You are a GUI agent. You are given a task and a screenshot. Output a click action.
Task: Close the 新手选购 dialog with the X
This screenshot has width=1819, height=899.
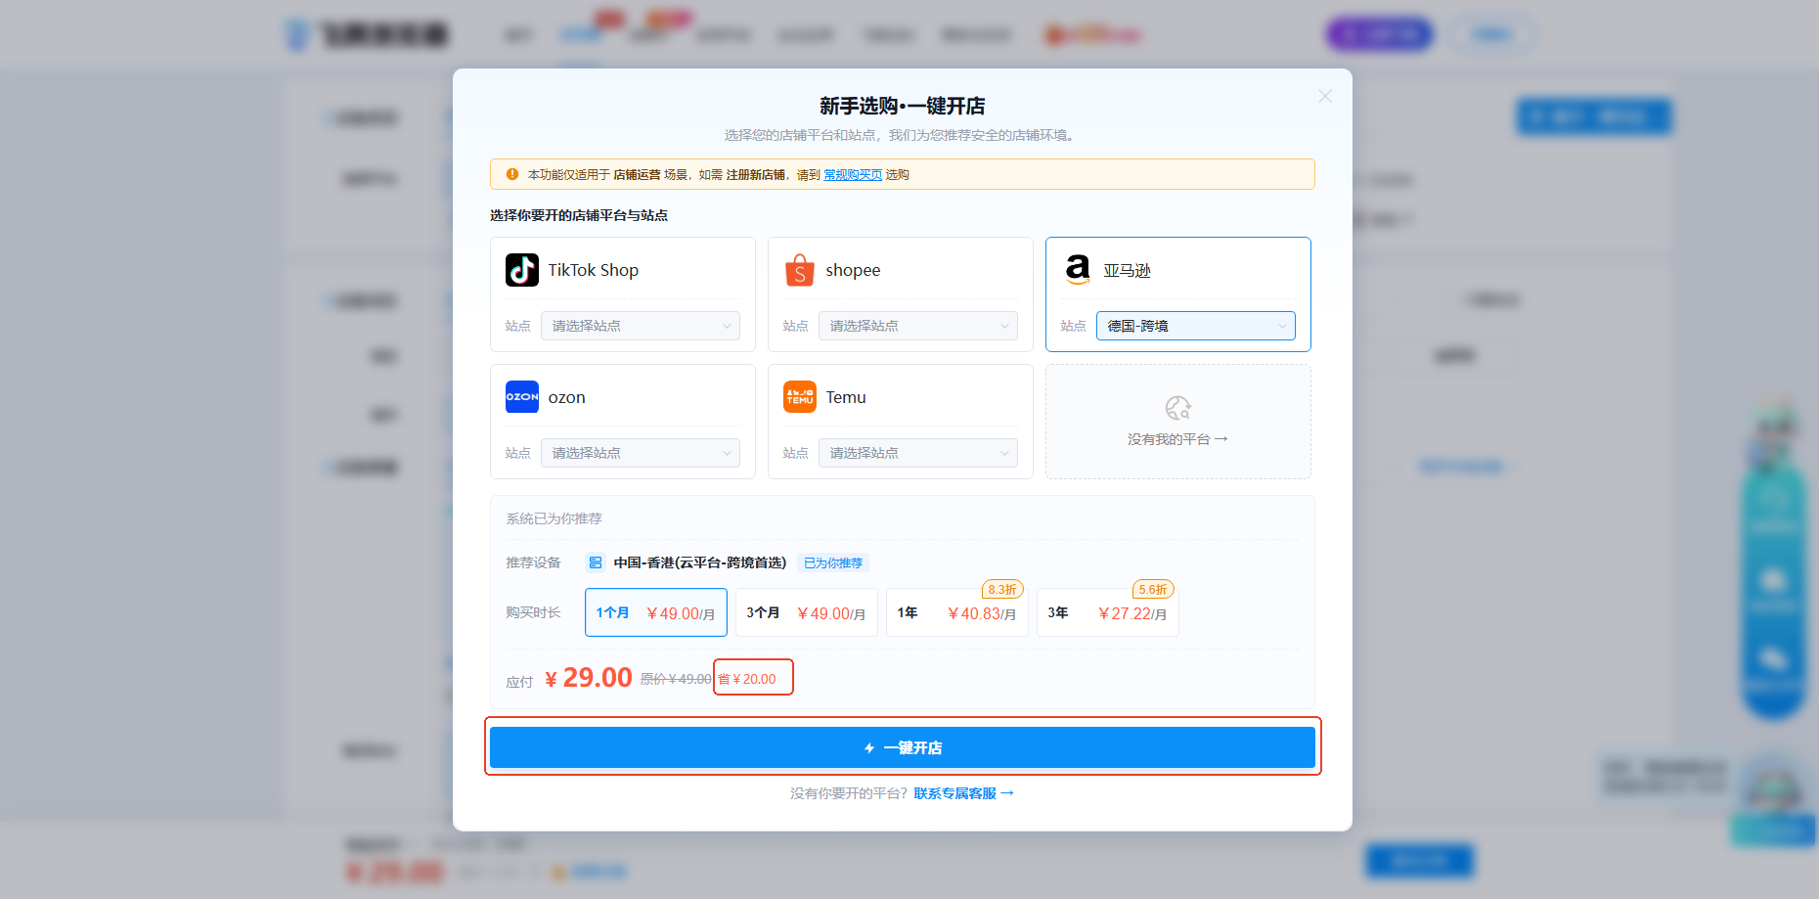click(x=1325, y=96)
